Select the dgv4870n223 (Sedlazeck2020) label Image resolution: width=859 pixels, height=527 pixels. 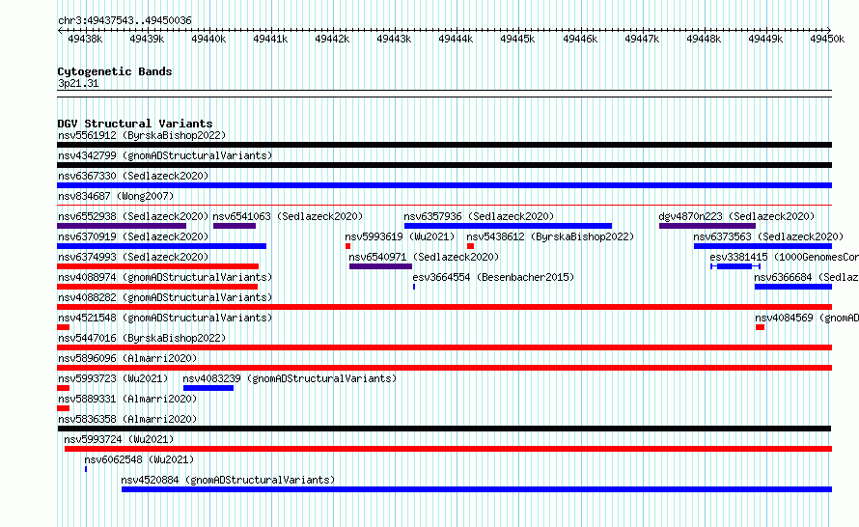[736, 216]
